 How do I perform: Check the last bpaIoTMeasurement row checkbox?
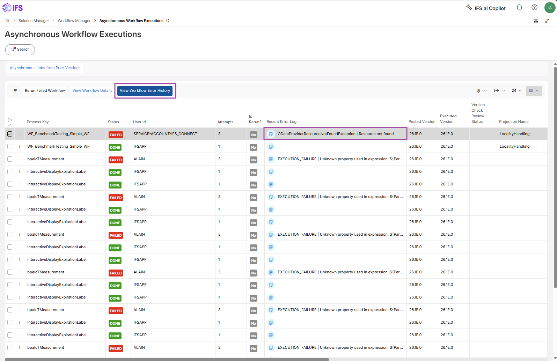click(10, 347)
